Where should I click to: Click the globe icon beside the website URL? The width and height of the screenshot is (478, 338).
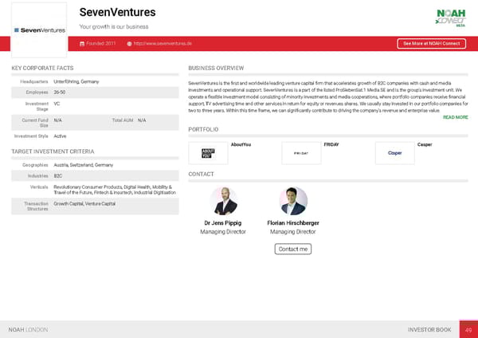tap(129, 43)
